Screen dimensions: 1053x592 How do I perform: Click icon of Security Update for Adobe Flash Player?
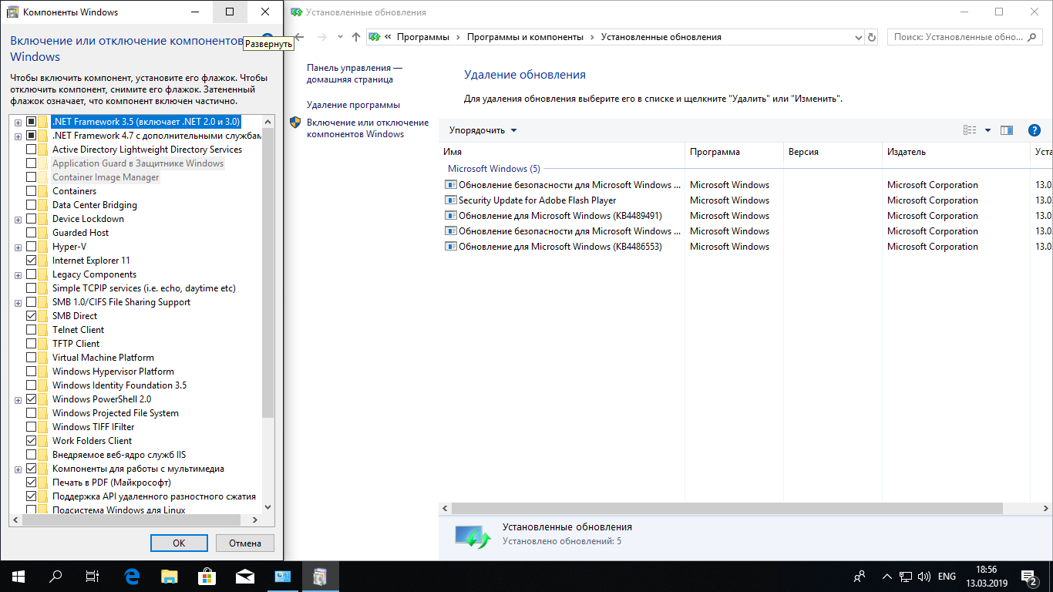tap(451, 200)
